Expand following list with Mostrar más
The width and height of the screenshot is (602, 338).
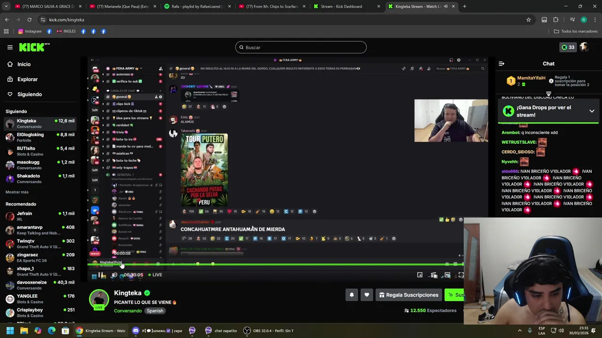click(17, 192)
